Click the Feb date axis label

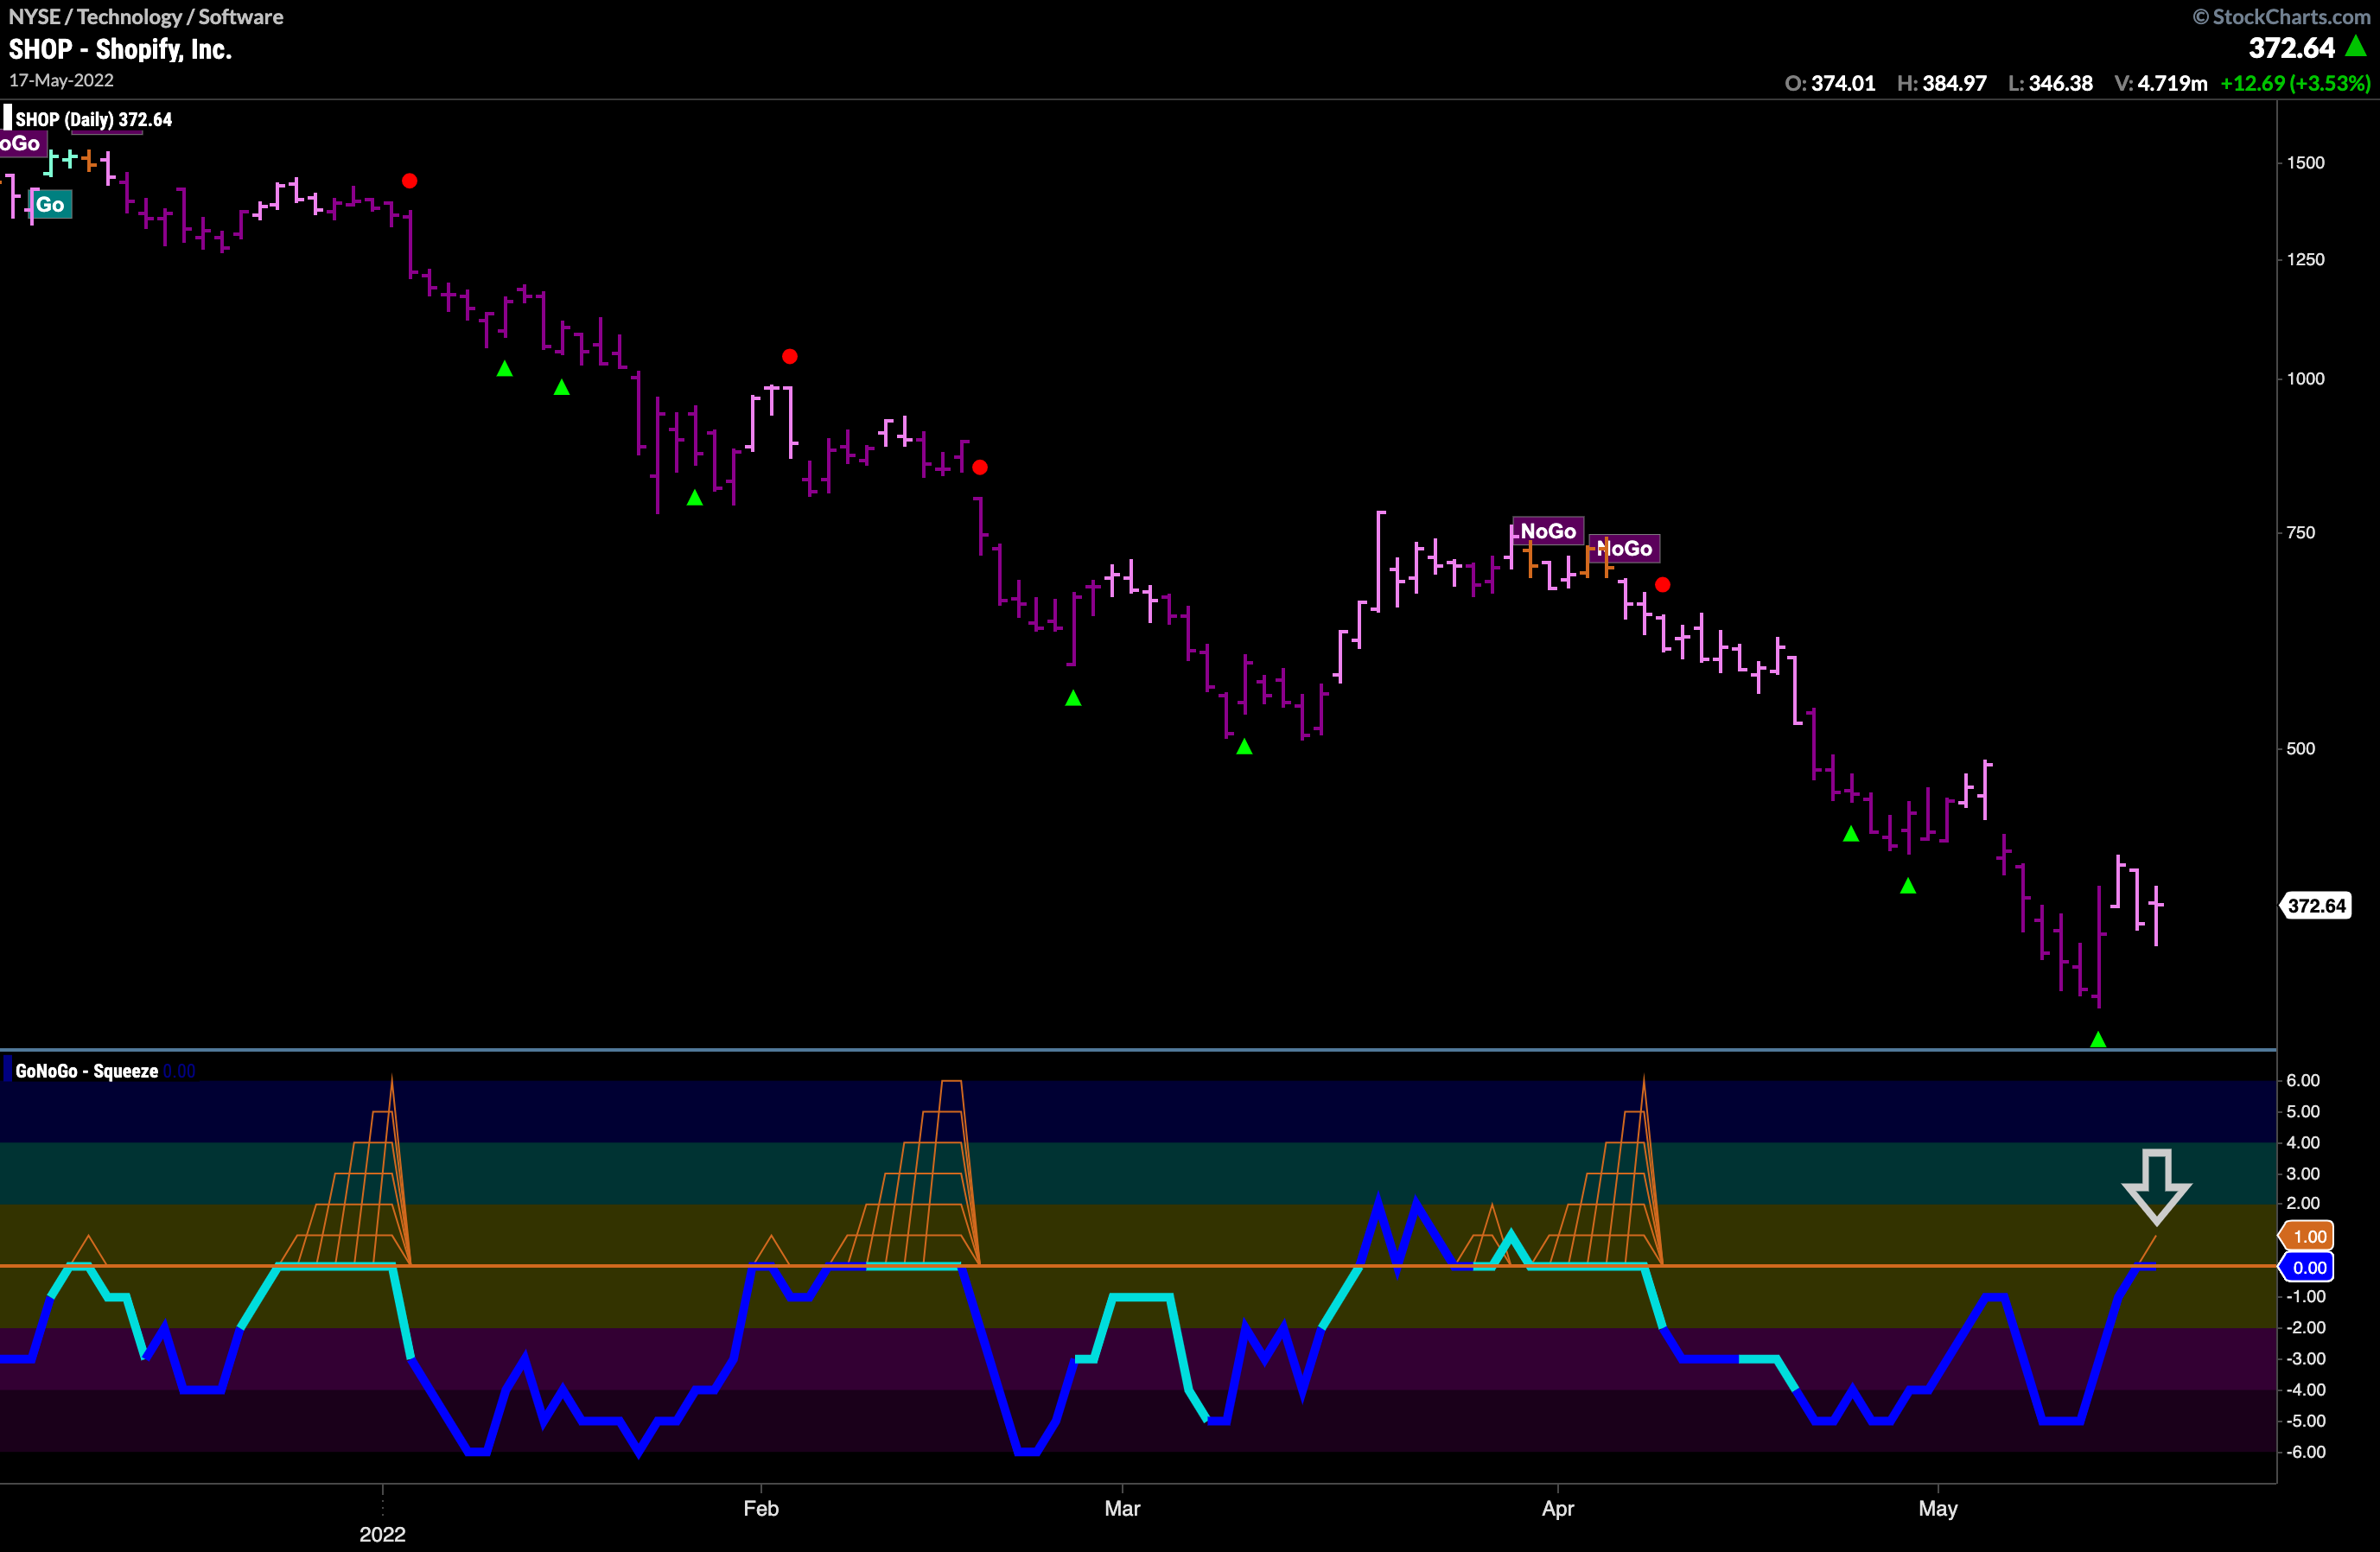pos(761,1508)
